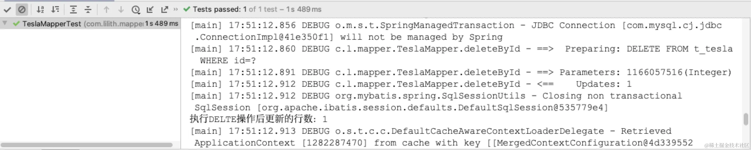This screenshot has height=150, width=751.
Task: Click green passed icon beside TeslaMapperTest
Action: click(x=16, y=24)
